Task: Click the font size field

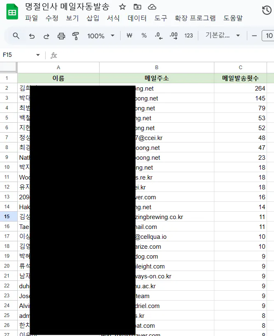Action: 268,35
